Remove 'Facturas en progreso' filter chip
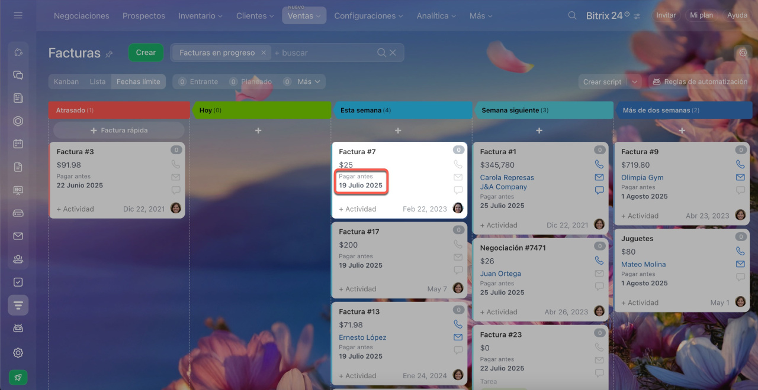Viewport: 758px width, 390px height. 264,53
